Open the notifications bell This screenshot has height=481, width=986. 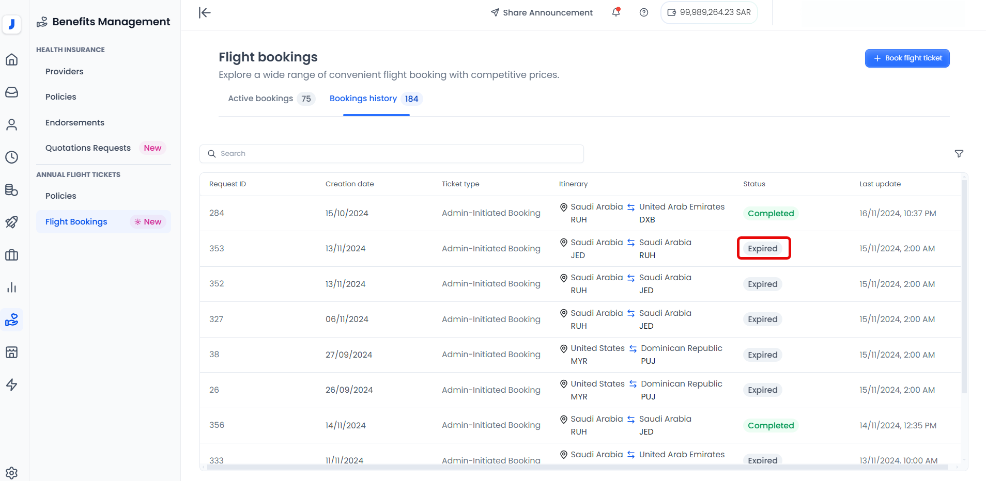coord(615,12)
